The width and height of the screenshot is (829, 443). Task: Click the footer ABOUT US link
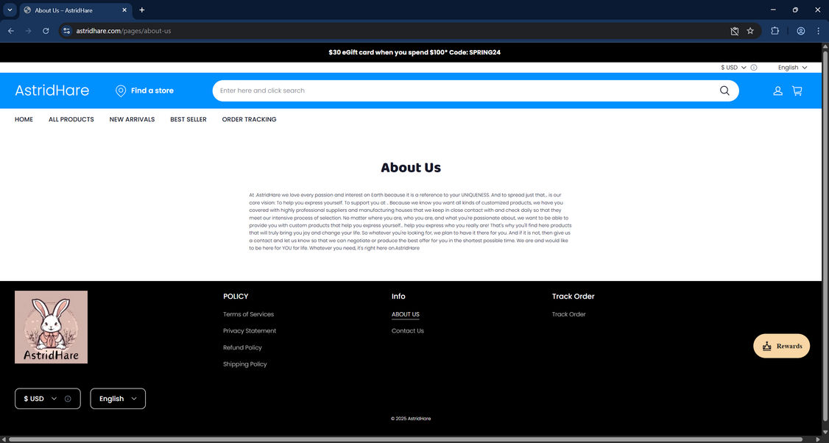[x=406, y=314]
